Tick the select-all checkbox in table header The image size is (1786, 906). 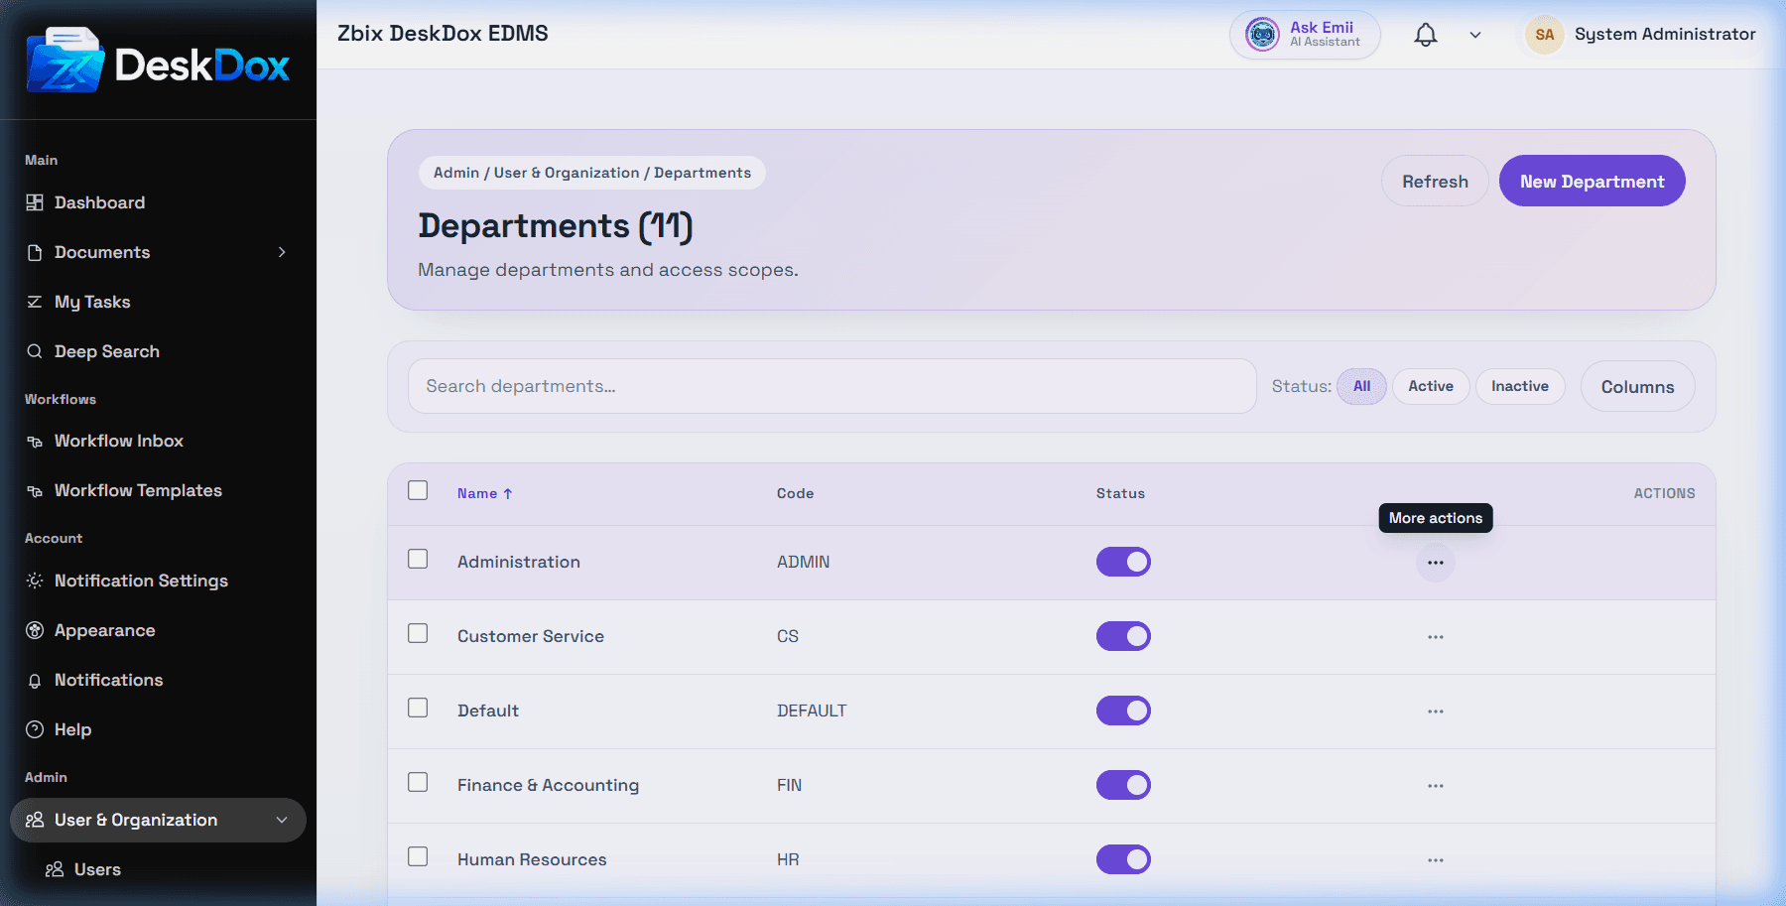tap(418, 490)
